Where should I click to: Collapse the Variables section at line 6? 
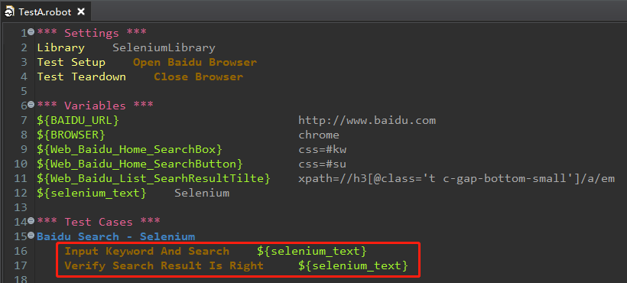(31, 105)
